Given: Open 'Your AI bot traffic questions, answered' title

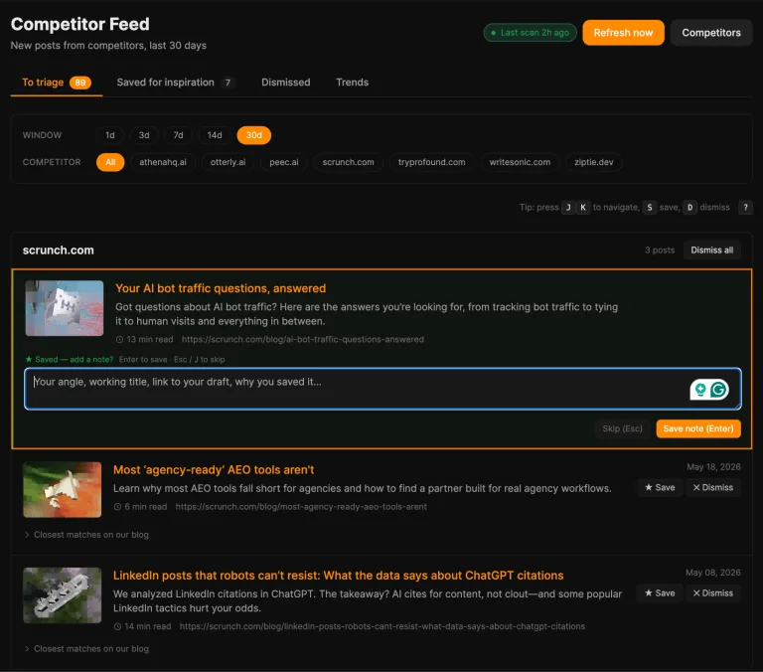Looking at the screenshot, I should pyautogui.click(x=221, y=288).
